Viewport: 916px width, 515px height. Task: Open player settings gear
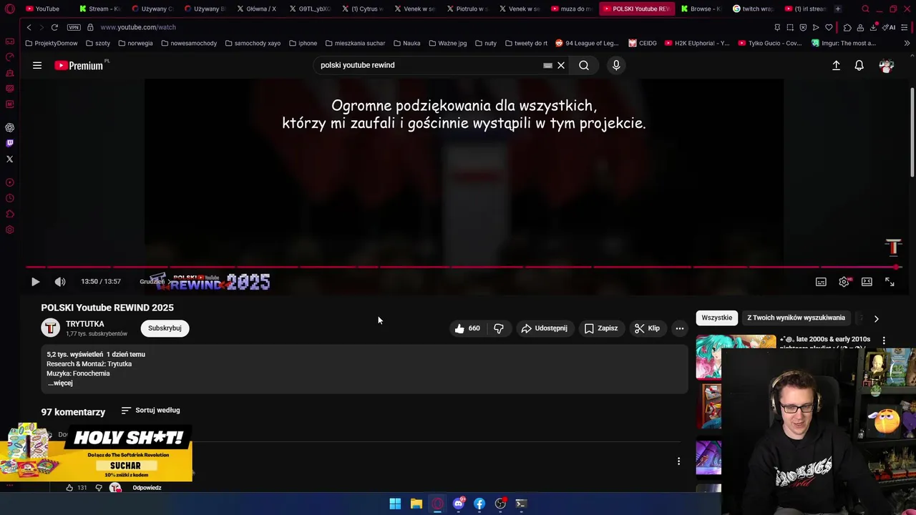(844, 282)
